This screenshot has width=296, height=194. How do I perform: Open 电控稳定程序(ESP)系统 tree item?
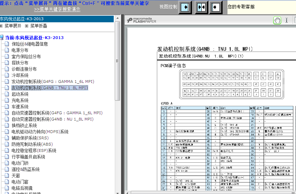coord(34,151)
